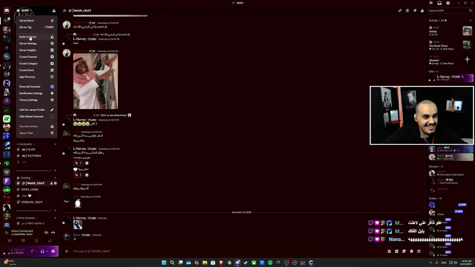The width and height of the screenshot is (475, 267).
Task: Open the bot-coms voice channel
Action: 36,223
